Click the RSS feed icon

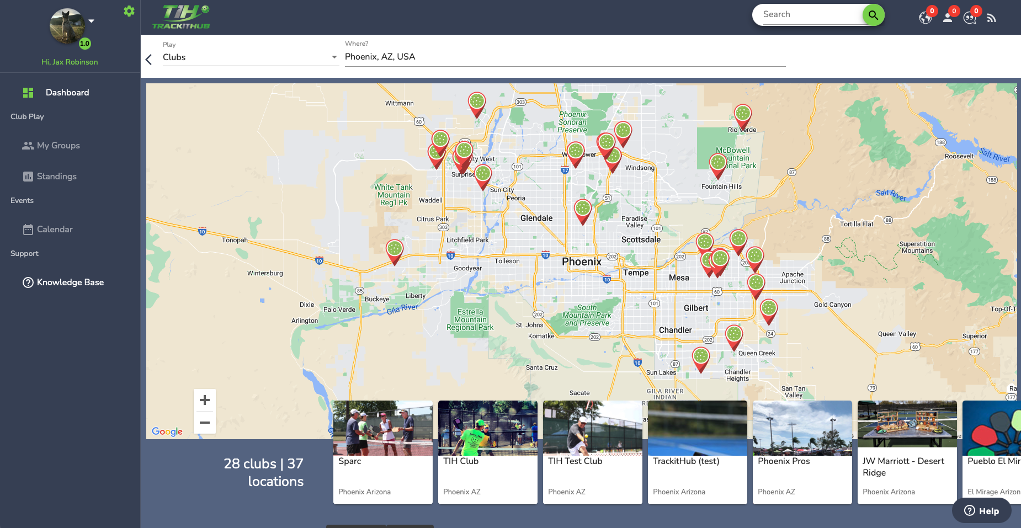991,17
